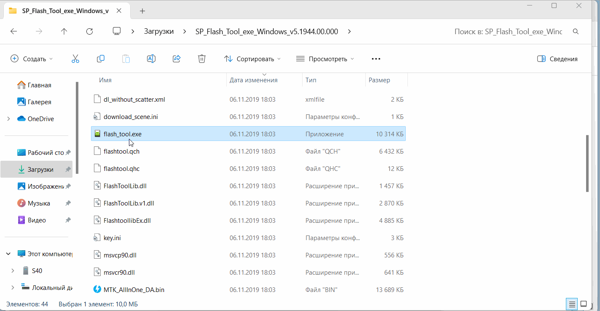Open the more options ellipsis menu
This screenshot has height=311, width=600.
pos(376,59)
